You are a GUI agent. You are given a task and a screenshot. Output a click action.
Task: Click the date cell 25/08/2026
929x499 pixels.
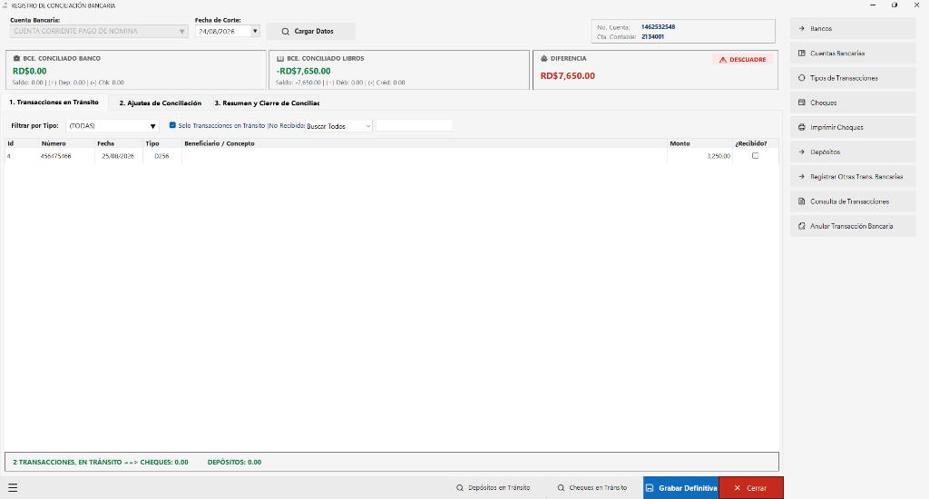point(119,156)
